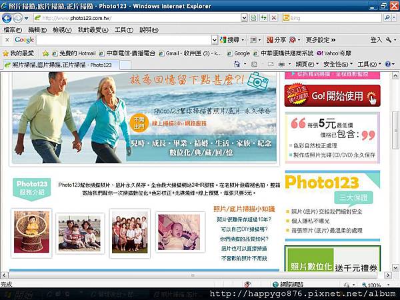Click the search magnifier icon

[x=387, y=18]
